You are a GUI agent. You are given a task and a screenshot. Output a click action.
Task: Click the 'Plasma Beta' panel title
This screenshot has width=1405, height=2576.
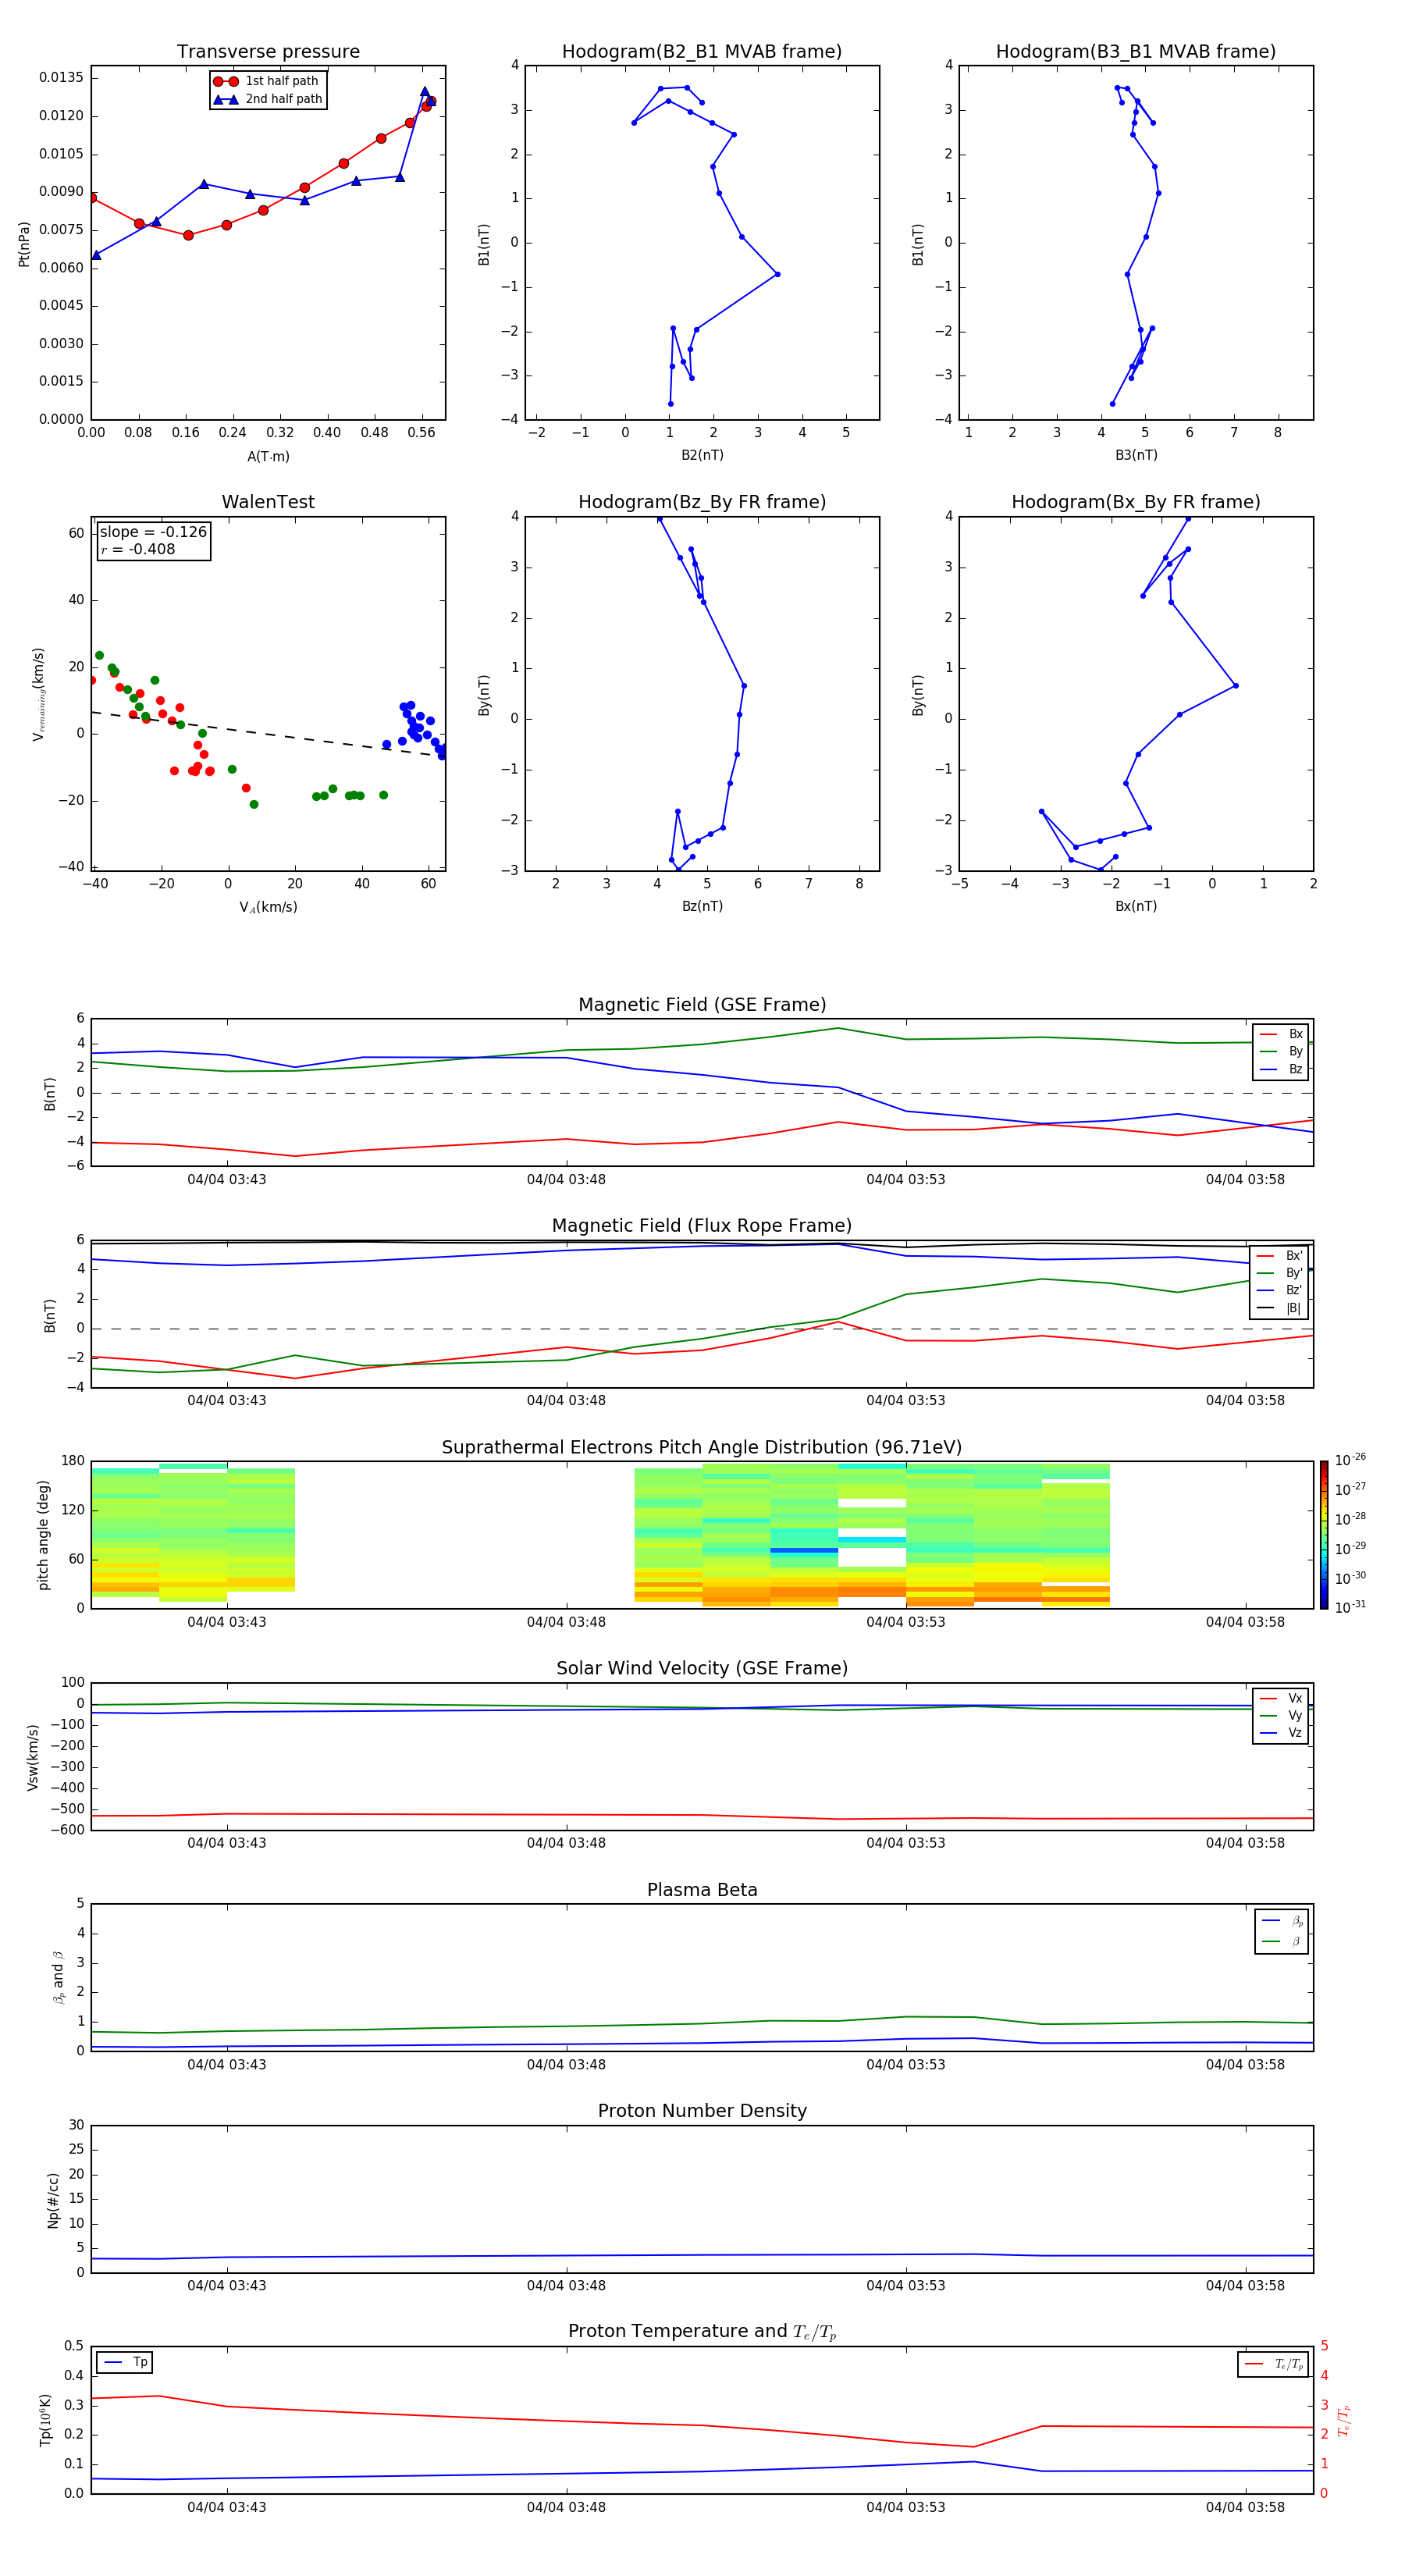(x=702, y=1890)
